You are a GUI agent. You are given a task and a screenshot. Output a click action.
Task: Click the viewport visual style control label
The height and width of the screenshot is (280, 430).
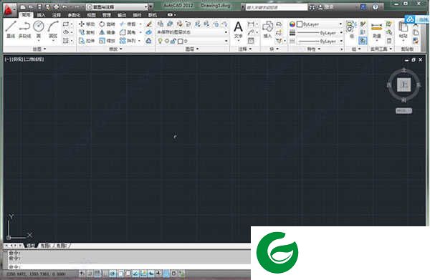click(34, 59)
